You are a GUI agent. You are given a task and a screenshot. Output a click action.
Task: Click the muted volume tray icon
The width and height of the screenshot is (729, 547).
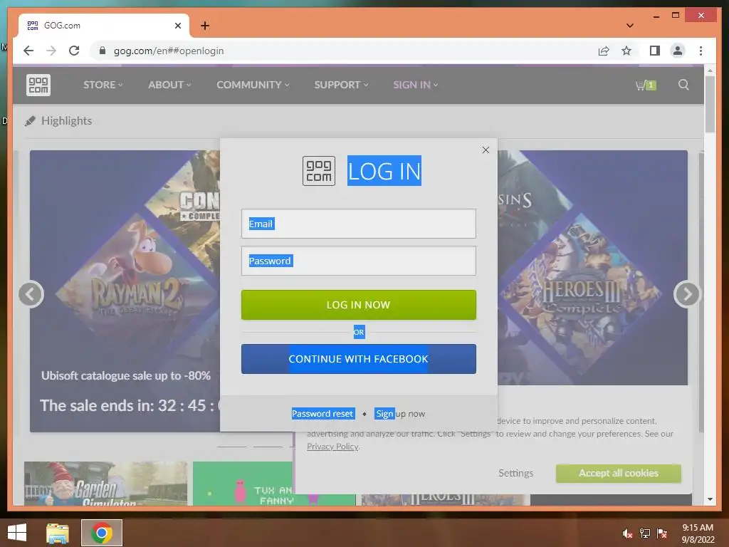pyautogui.click(x=628, y=533)
